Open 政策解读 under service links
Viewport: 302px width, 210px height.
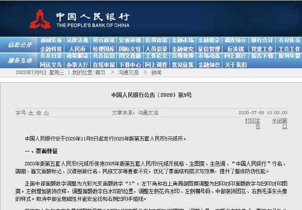(x=77, y=56)
